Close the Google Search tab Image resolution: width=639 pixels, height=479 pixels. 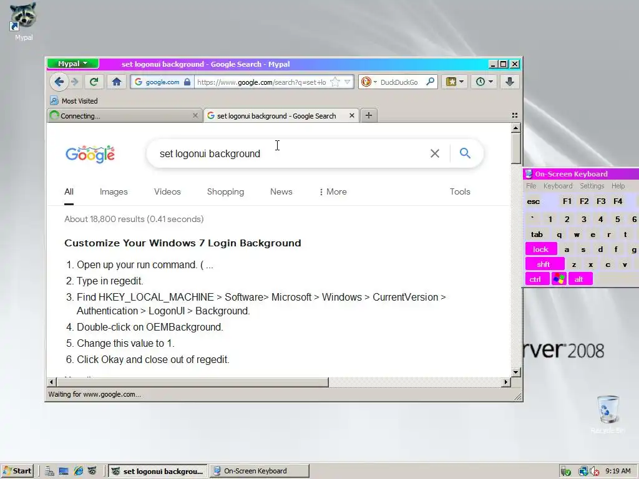(352, 115)
